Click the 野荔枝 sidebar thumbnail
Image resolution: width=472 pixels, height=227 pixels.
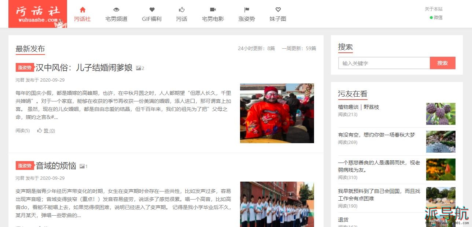(x=441, y=114)
